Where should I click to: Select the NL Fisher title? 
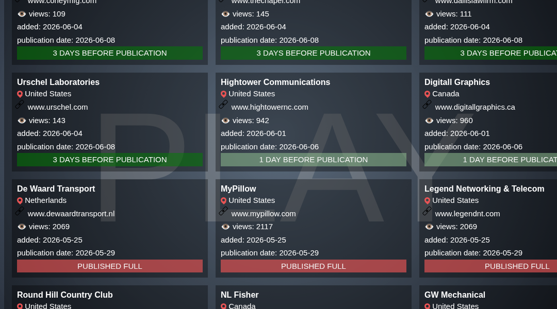coord(240,295)
